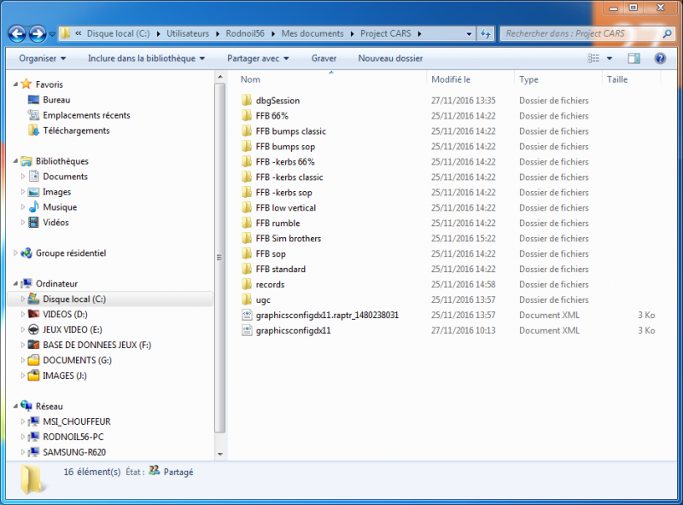The image size is (683, 505).
Task: Create a Nouveau dossier
Action: pos(390,58)
